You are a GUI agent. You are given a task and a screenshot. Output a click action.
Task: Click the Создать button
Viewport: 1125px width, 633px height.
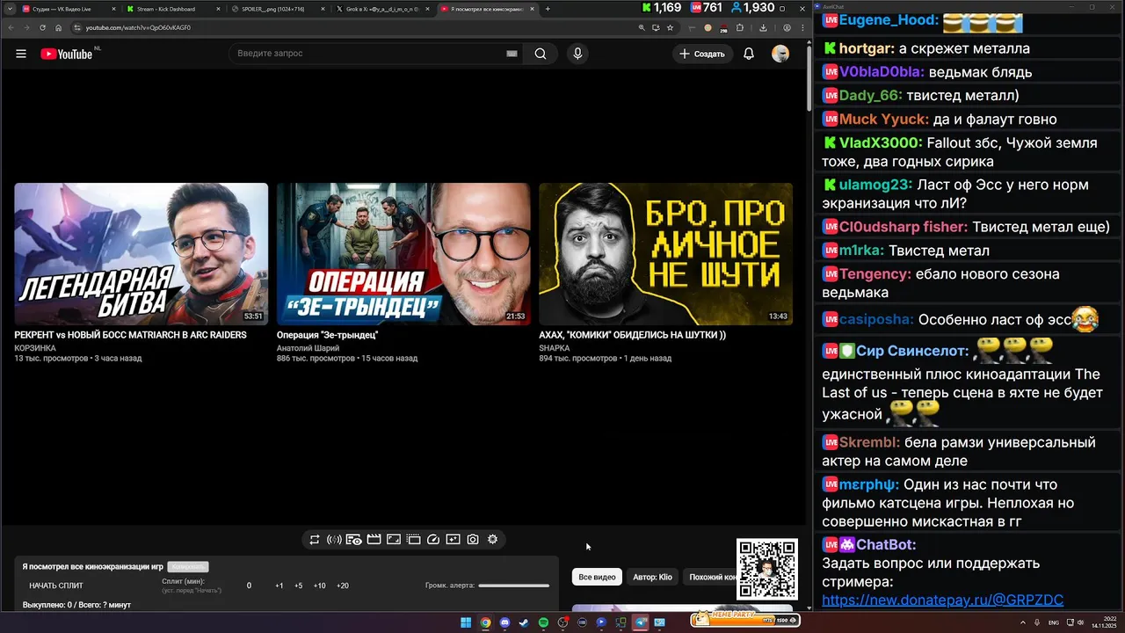tap(702, 54)
